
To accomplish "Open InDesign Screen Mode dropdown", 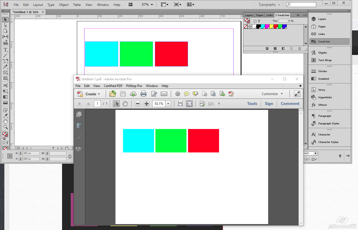I will click(x=177, y=5).
